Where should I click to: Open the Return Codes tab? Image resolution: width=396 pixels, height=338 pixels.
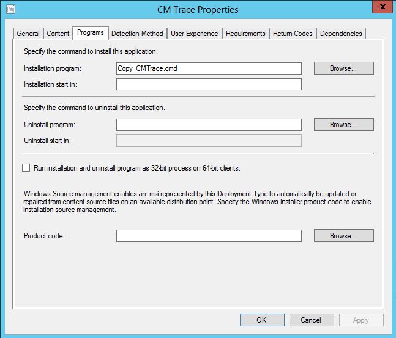(x=293, y=34)
